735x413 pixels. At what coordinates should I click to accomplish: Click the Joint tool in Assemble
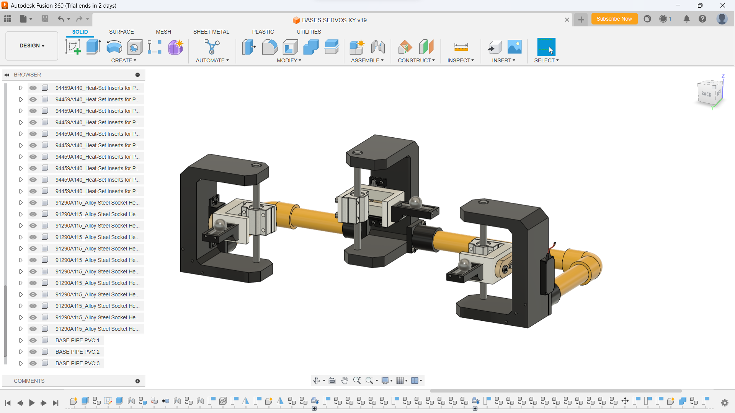coord(378,47)
